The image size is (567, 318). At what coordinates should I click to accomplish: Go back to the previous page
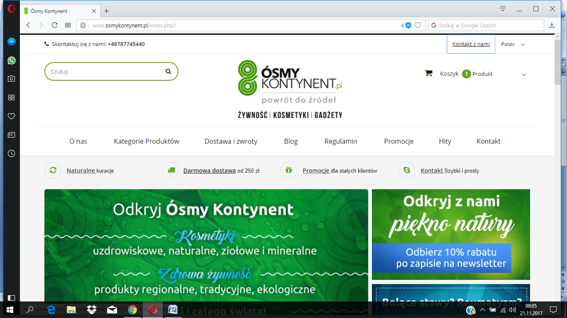click(x=28, y=25)
